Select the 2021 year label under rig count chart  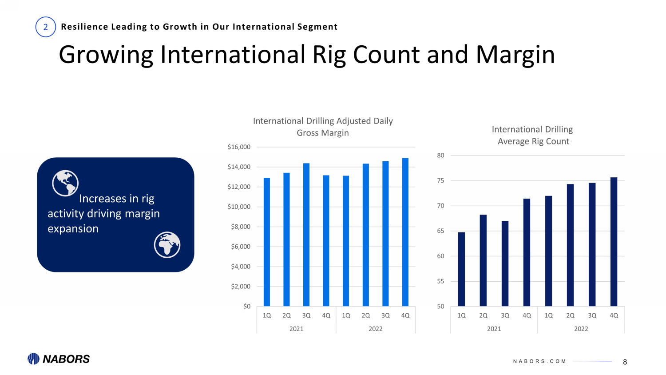tap(494, 329)
